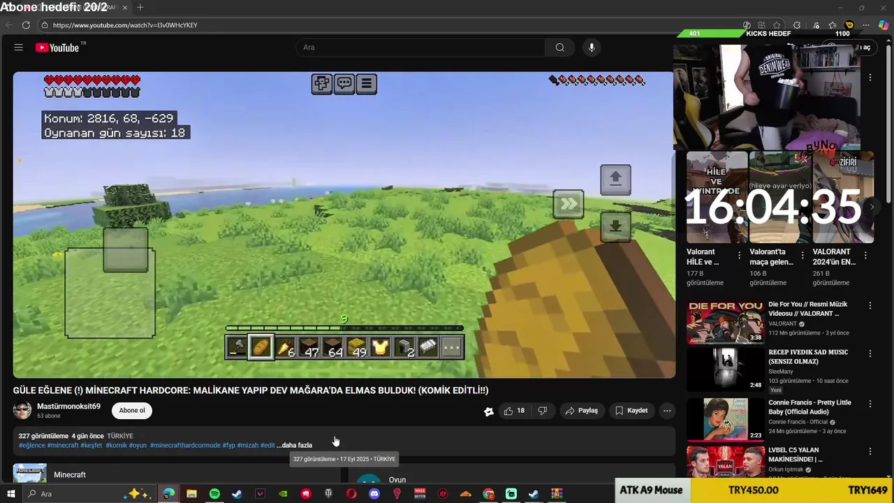Tap the in-game sneak down arrow
The width and height of the screenshot is (894, 503).
pyautogui.click(x=615, y=227)
